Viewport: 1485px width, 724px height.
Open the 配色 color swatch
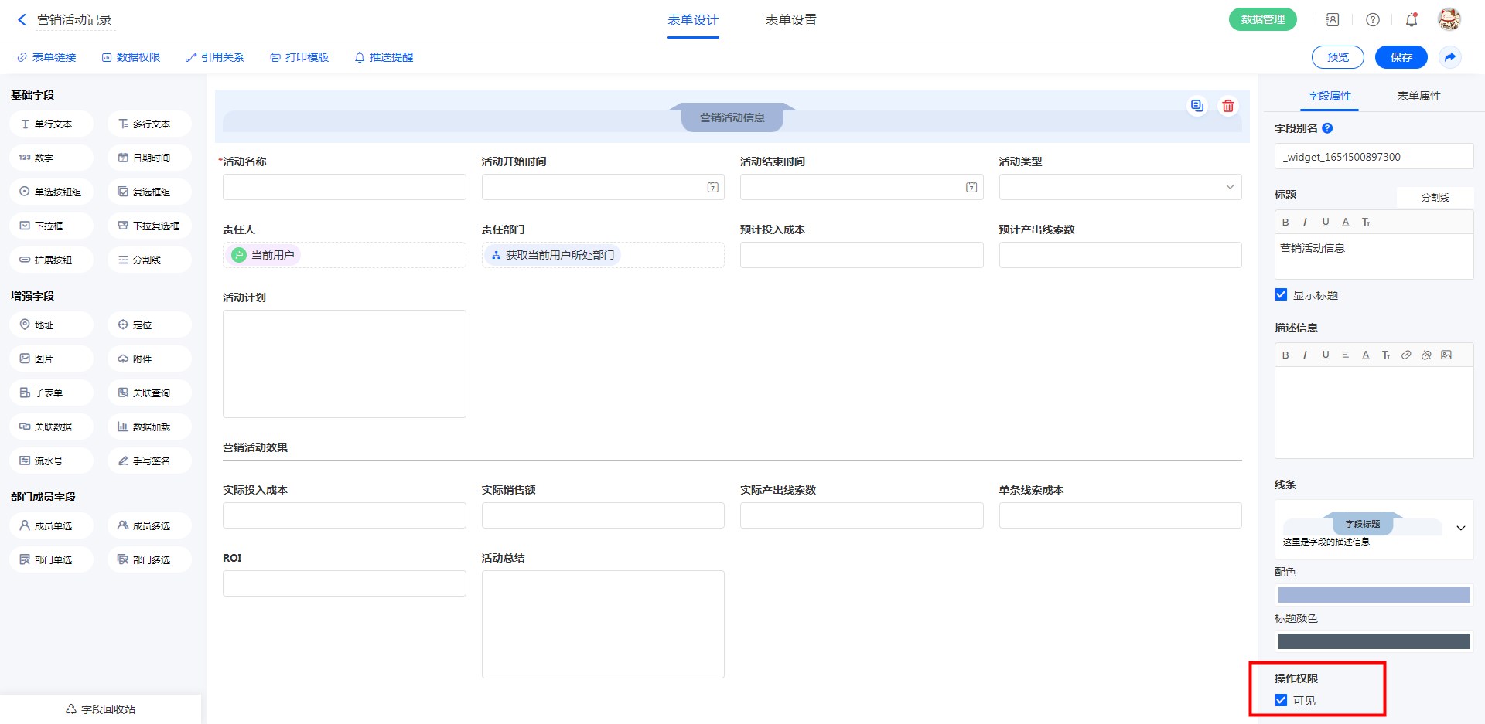pos(1374,595)
